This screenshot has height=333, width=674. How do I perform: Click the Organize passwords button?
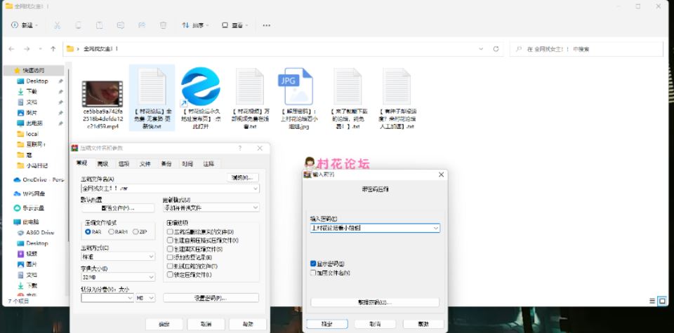point(375,303)
